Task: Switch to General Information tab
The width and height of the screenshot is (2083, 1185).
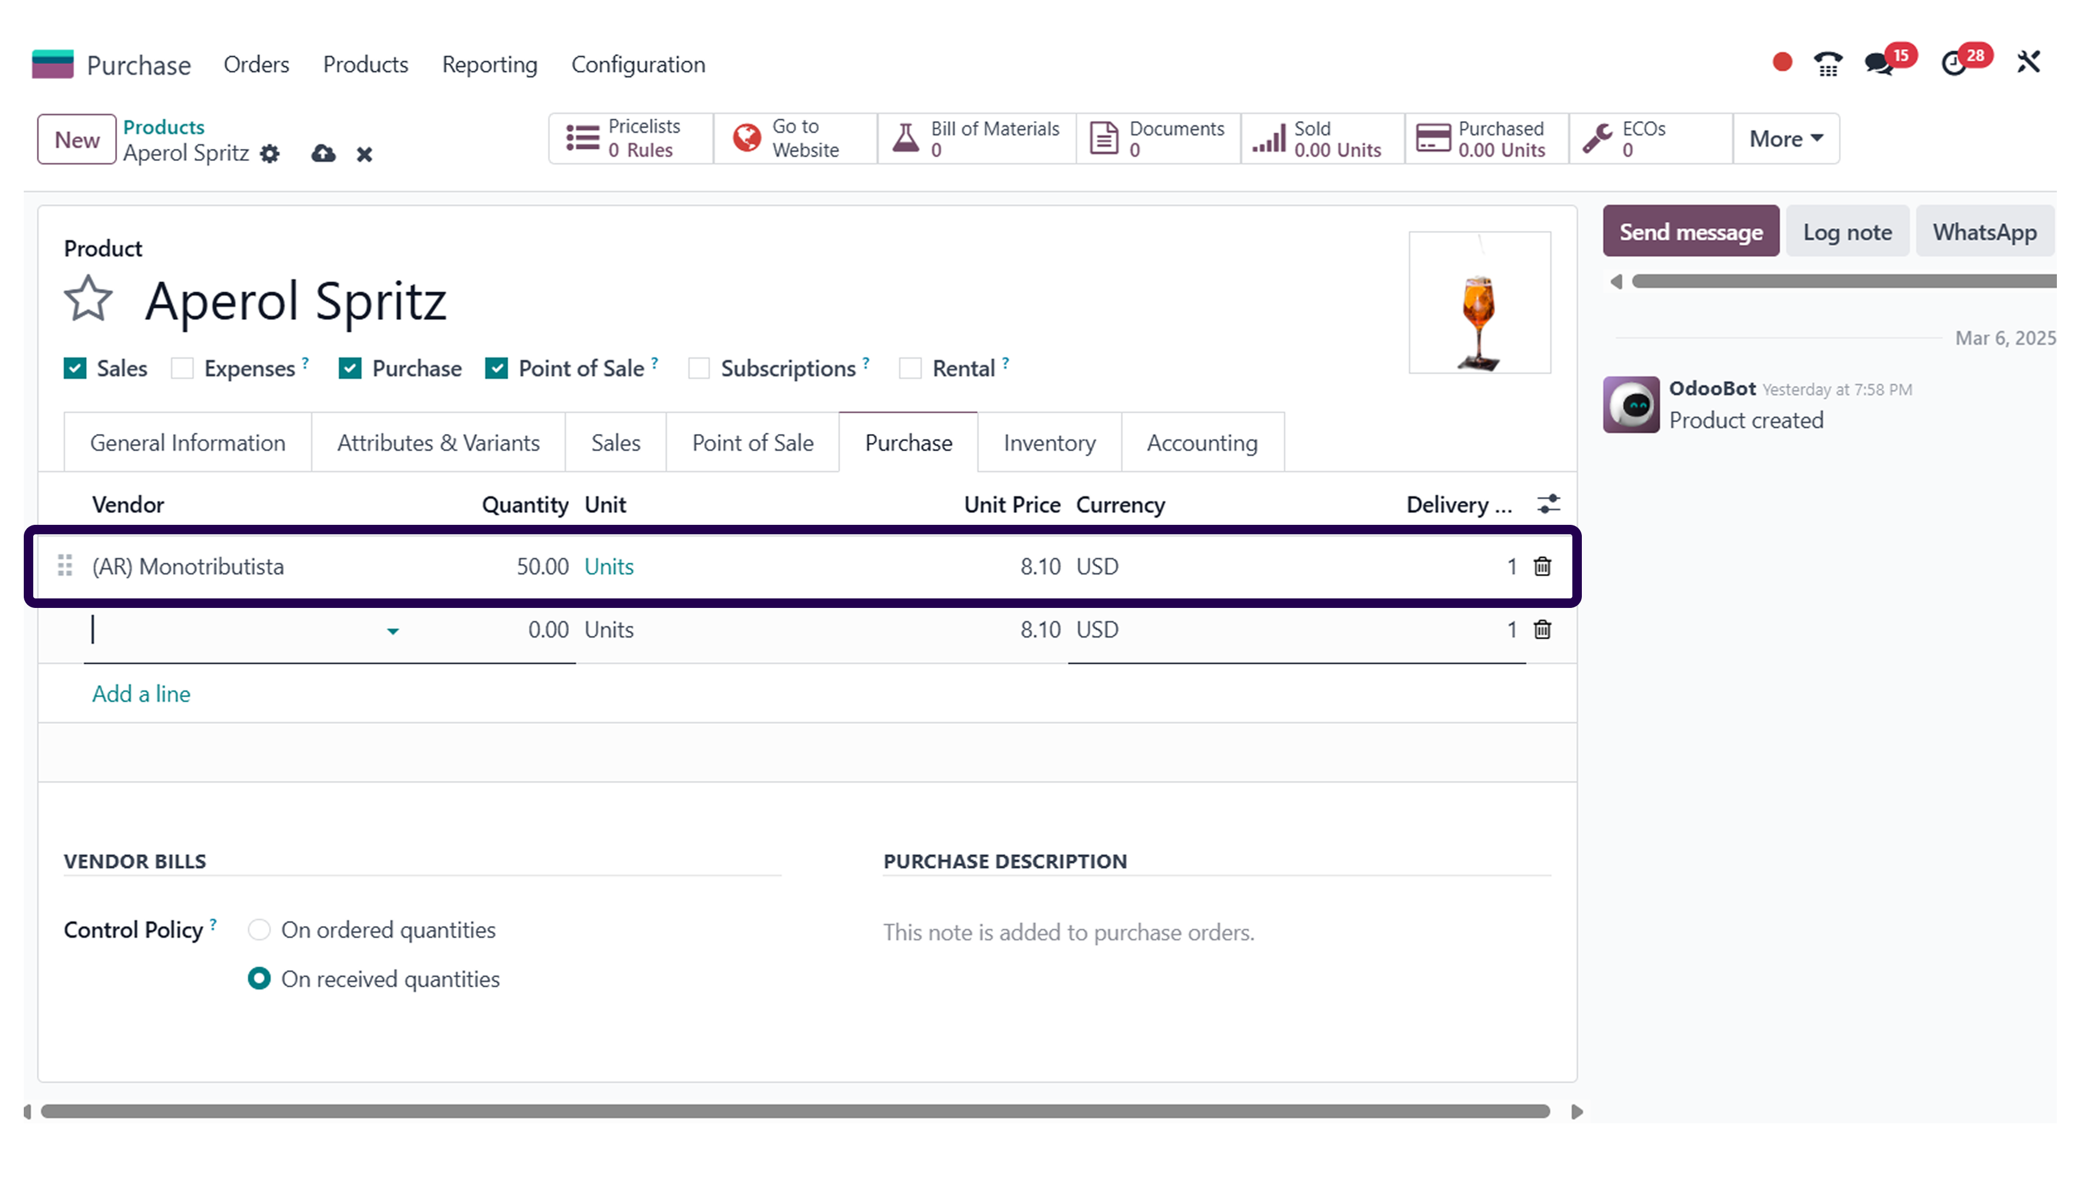Action: 188,443
